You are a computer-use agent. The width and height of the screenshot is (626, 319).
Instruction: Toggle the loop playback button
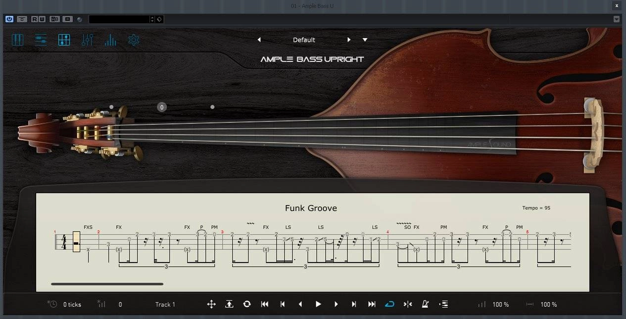pyautogui.click(x=389, y=304)
